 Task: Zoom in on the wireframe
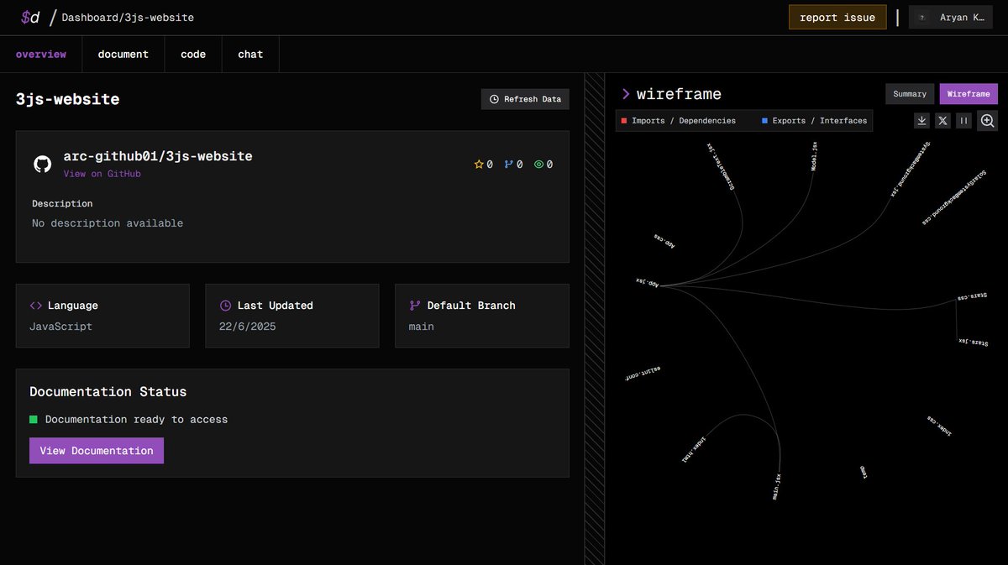click(987, 121)
